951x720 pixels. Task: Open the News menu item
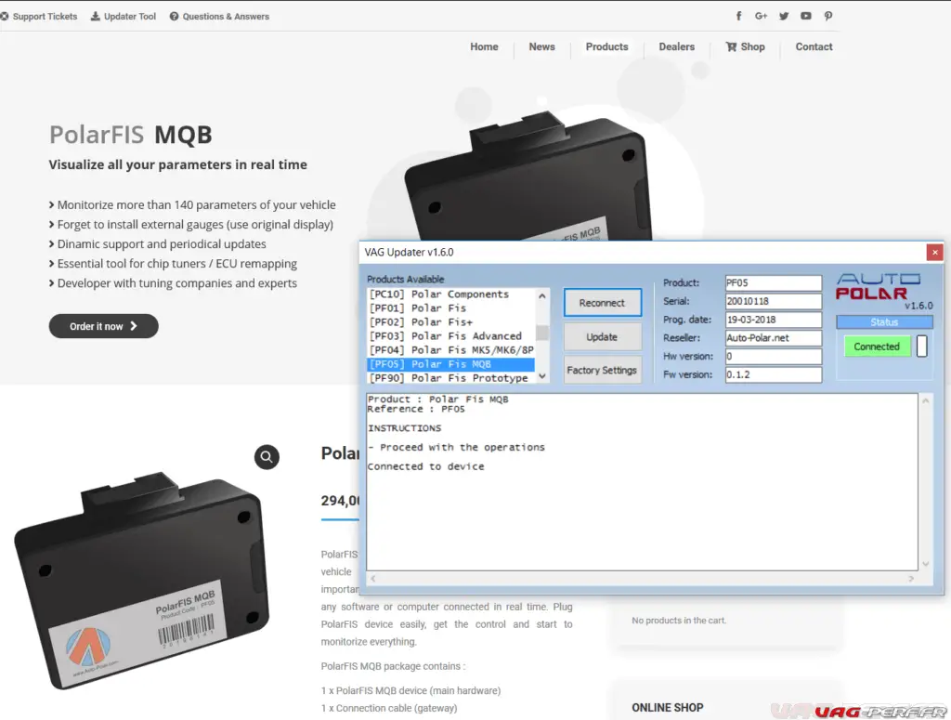(x=541, y=46)
